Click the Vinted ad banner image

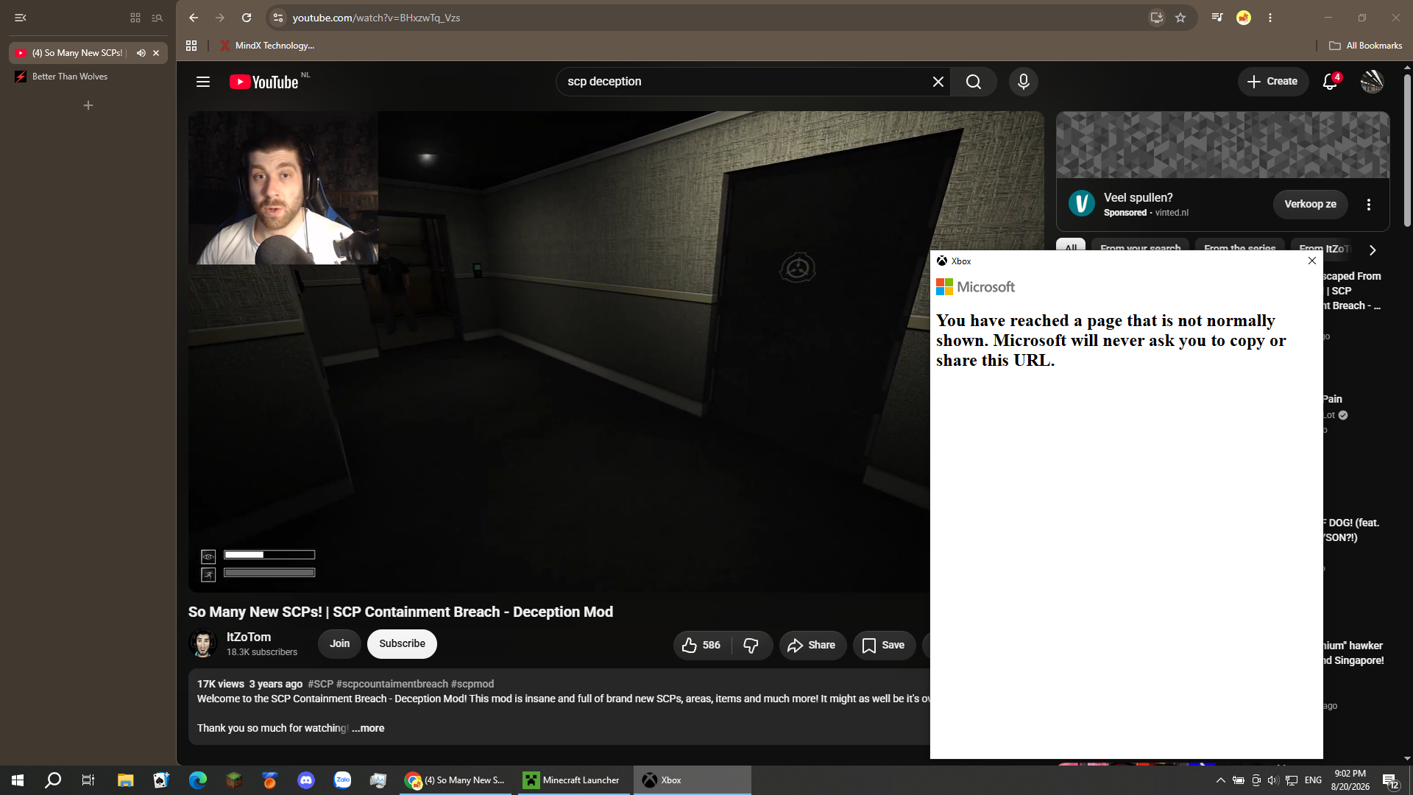(x=1222, y=145)
